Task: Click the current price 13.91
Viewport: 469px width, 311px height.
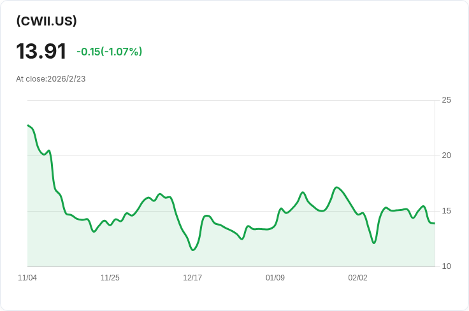Action: [41, 52]
